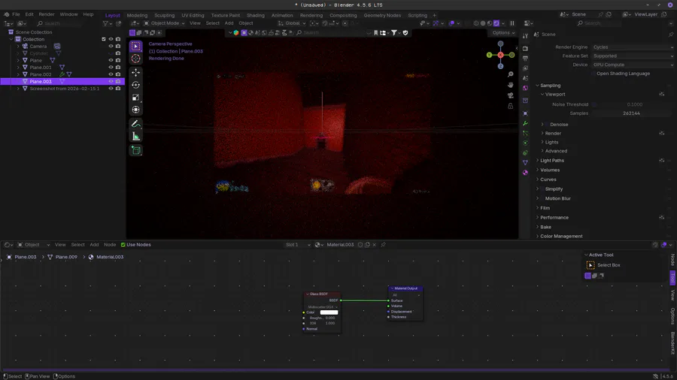Click the zoom magnifier in viewport
Viewport: 677px width, 380px height.
511,74
